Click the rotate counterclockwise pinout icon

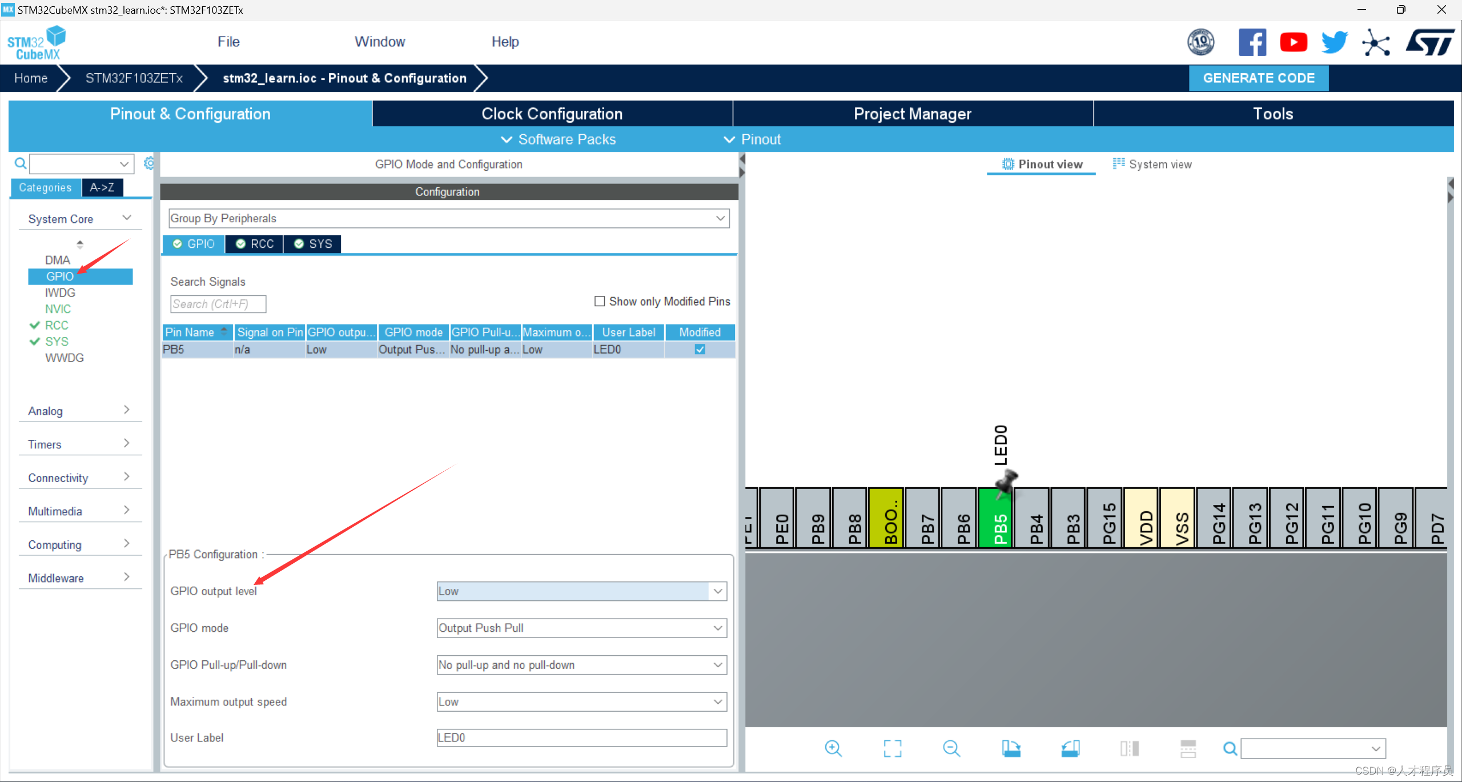1070,748
